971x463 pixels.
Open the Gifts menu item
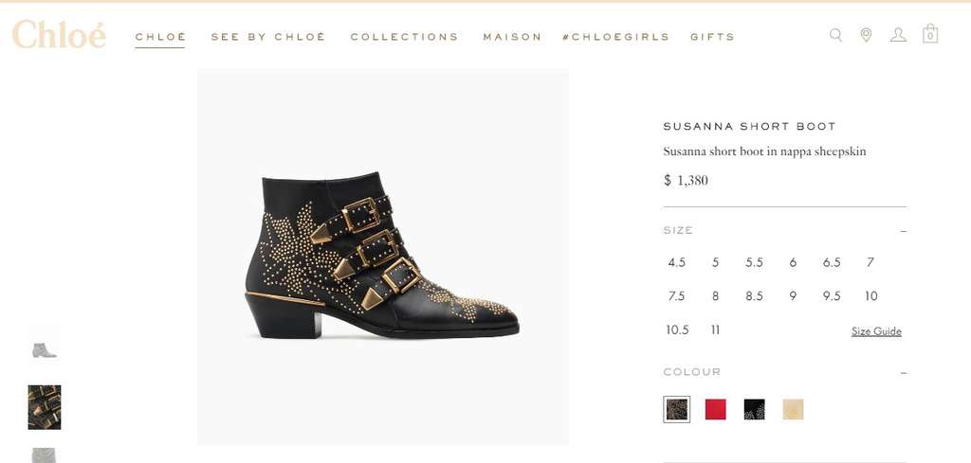tap(712, 37)
